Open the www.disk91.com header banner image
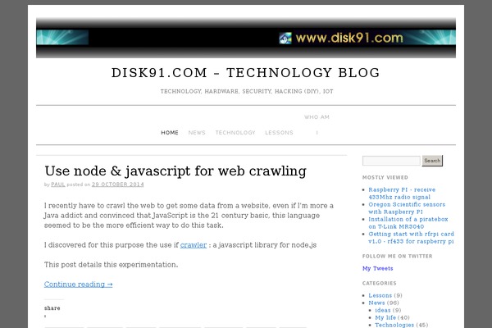The height and width of the screenshot is (328, 492). (246, 38)
